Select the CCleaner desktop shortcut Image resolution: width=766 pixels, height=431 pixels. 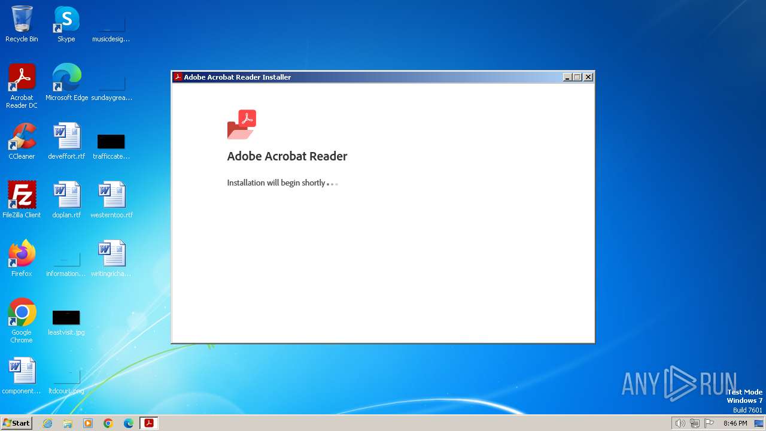[22, 141]
